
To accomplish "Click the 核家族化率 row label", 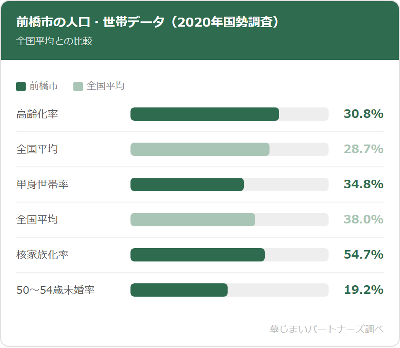I will [x=42, y=255].
